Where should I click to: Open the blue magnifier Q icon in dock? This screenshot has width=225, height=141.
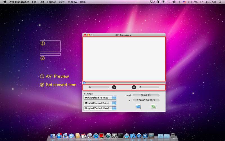click(139, 136)
